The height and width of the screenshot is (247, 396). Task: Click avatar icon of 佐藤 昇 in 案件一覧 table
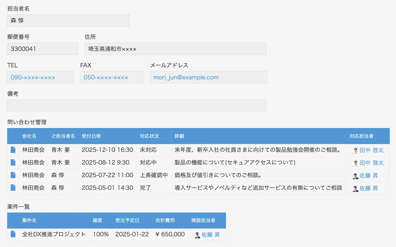(197, 235)
